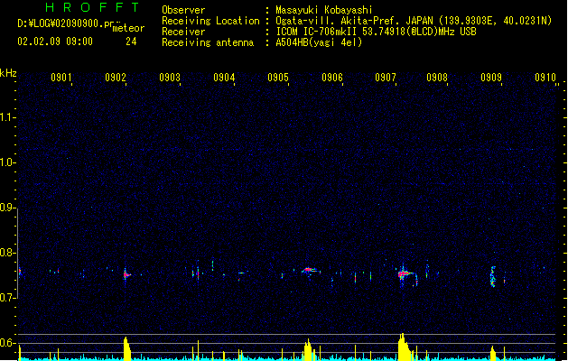Select the meteor count value 24

(x=131, y=42)
